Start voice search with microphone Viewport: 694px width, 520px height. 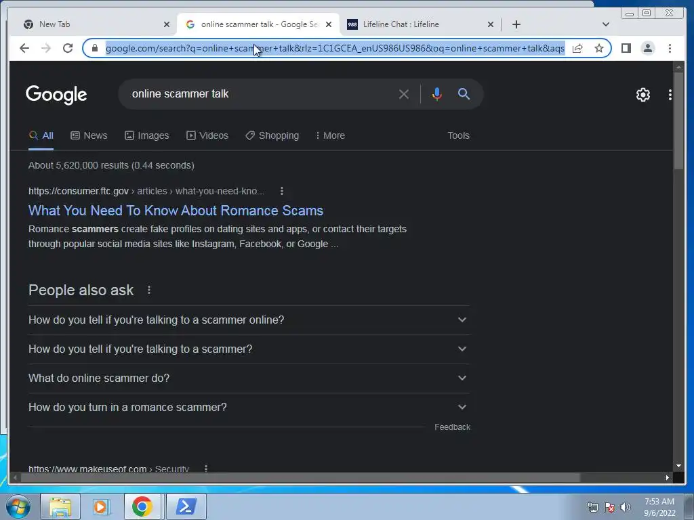click(437, 93)
